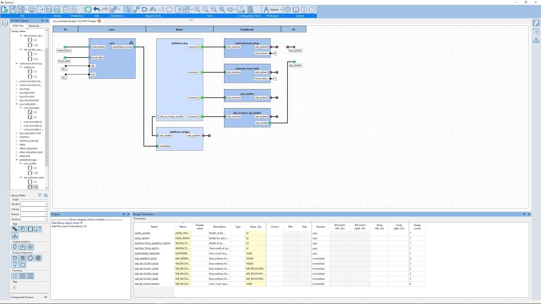541x304 pixels.
Task: Click the Protection lock icon
Action: click(x=74, y=9)
